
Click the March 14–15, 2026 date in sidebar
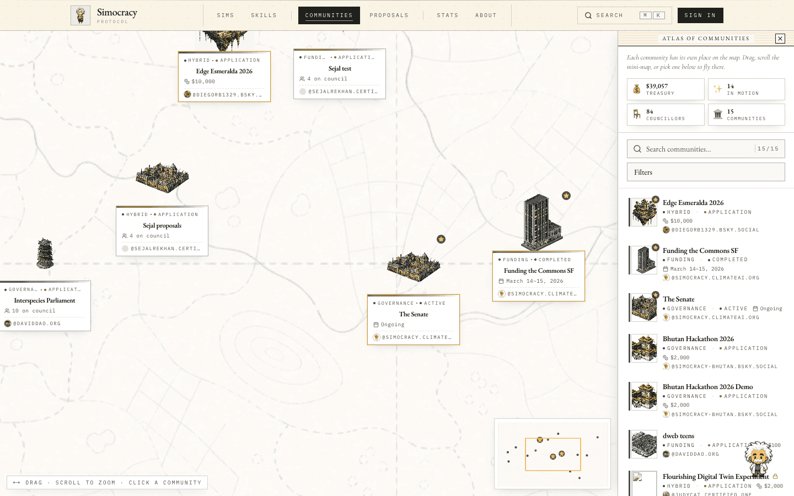tap(697, 269)
